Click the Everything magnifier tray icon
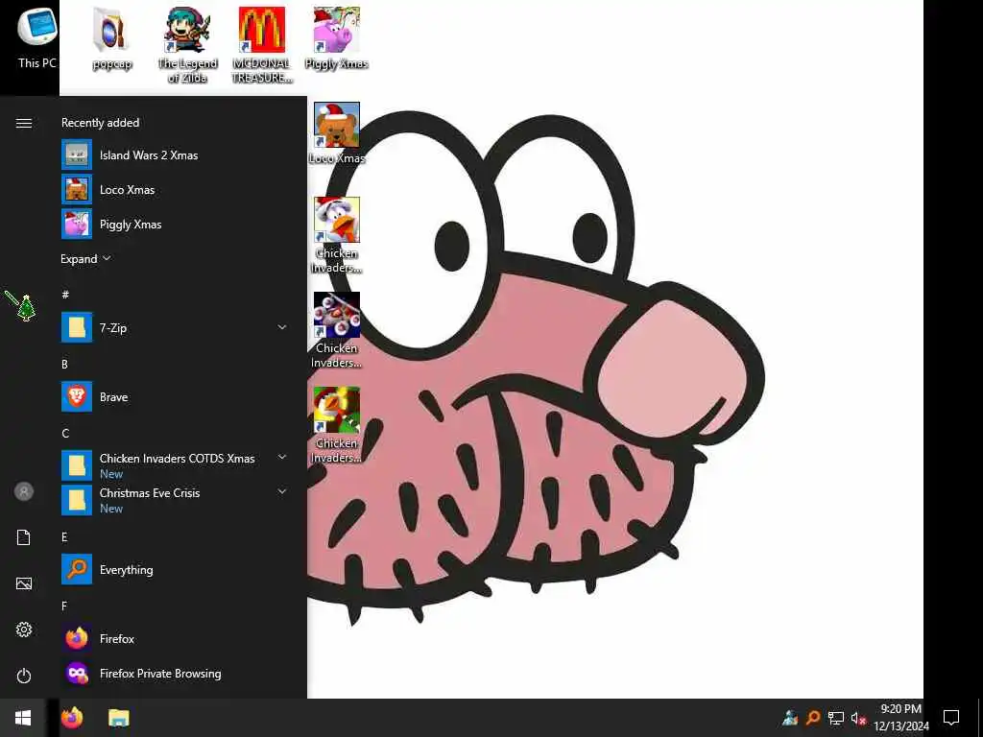This screenshot has width=983, height=737. pos(813,718)
